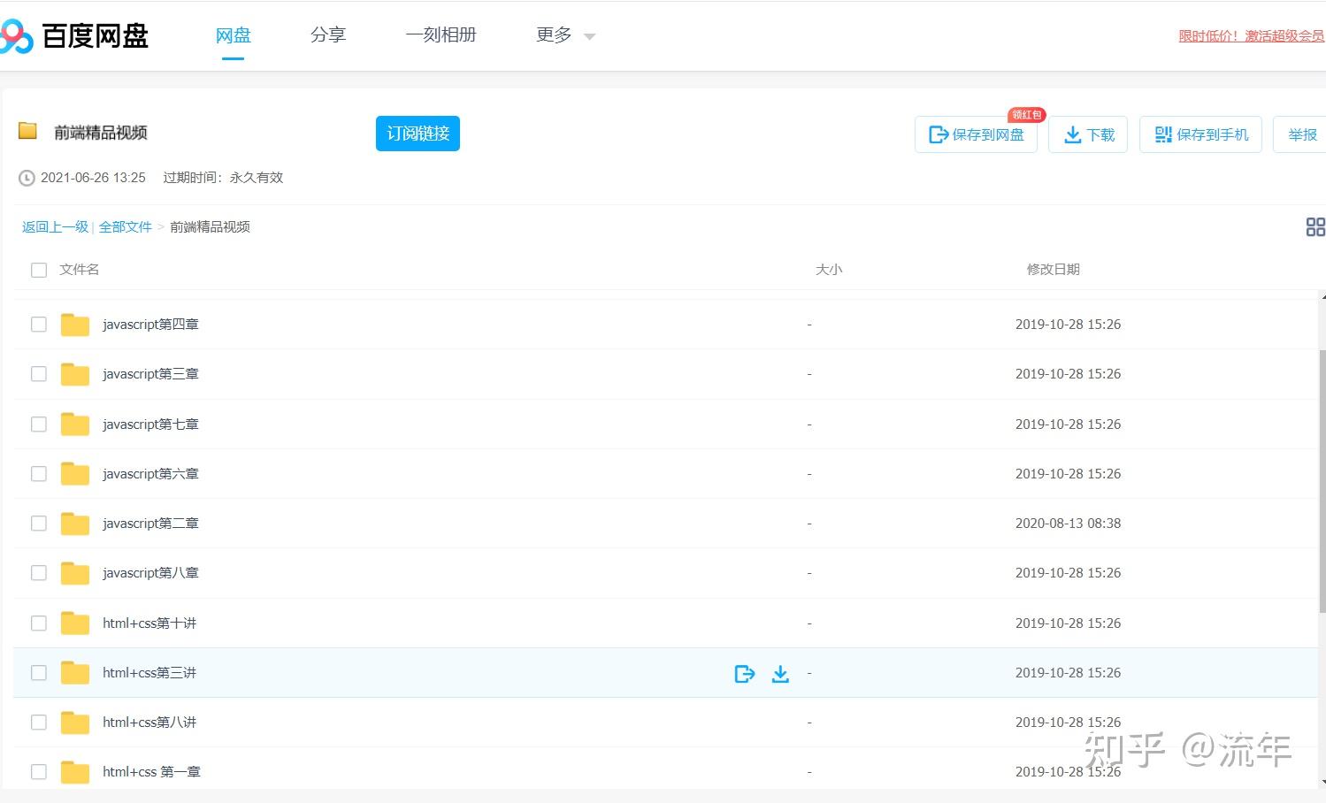Check the box for html+css 第一章
Screen dimensions: 1326x803
39,772
